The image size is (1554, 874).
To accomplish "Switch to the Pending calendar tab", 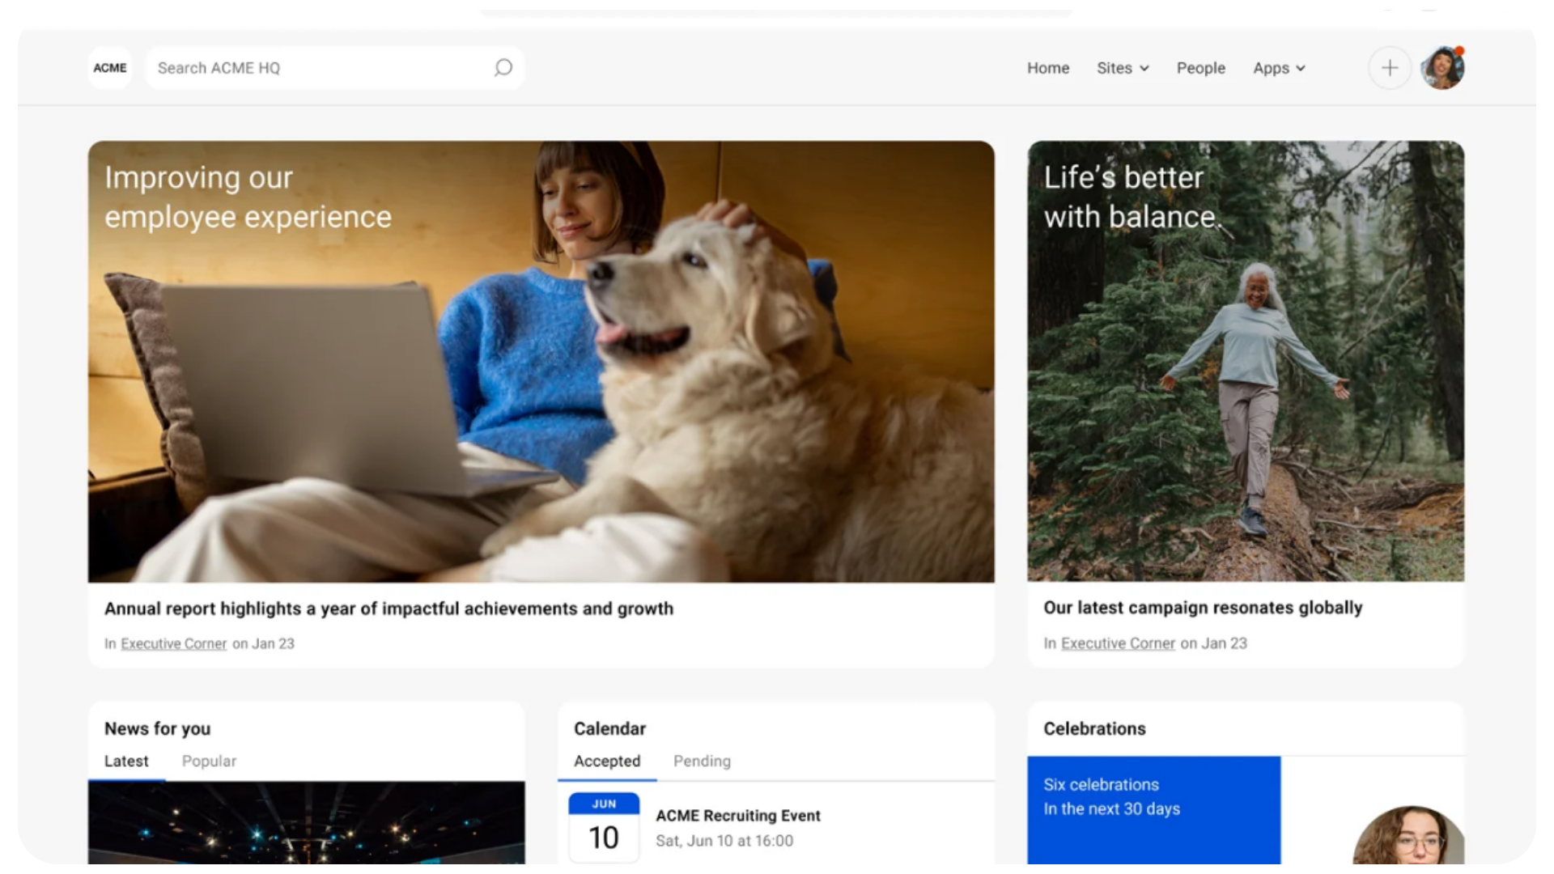I will 702,761.
